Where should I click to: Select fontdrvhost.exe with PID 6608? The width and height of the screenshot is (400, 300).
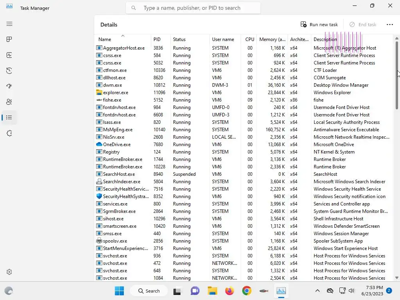click(x=244, y=114)
